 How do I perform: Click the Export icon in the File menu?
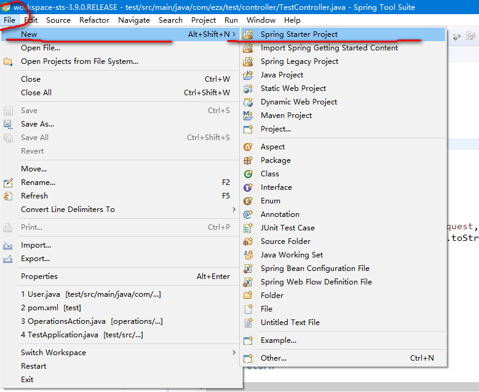(x=8, y=259)
